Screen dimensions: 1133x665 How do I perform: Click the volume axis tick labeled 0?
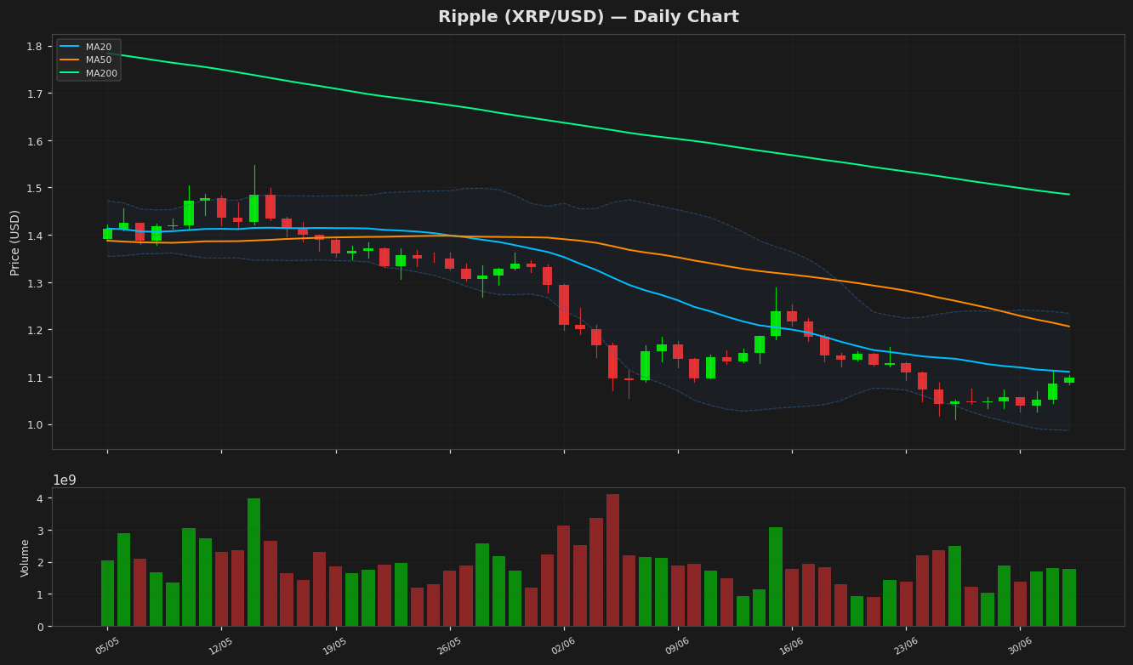click(x=39, y=627)
